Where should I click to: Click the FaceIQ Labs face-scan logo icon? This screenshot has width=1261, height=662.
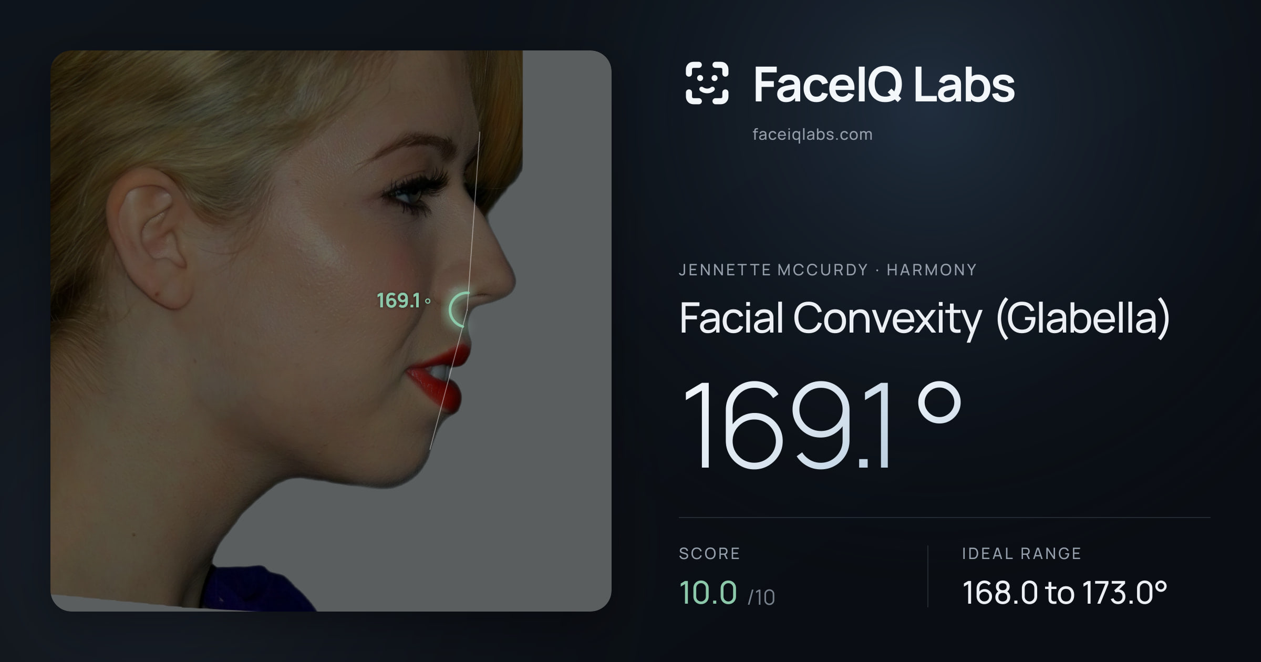(707, 83)
